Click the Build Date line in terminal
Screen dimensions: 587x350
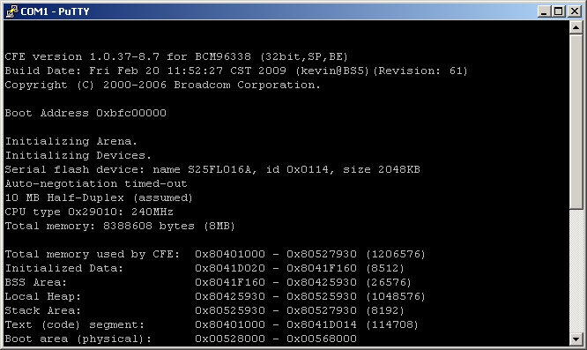pyautogui.click(x=236, y=71)
